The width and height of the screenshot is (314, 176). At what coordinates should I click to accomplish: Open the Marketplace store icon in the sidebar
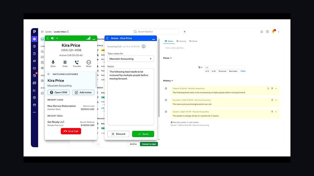click(x=34, y=105)
